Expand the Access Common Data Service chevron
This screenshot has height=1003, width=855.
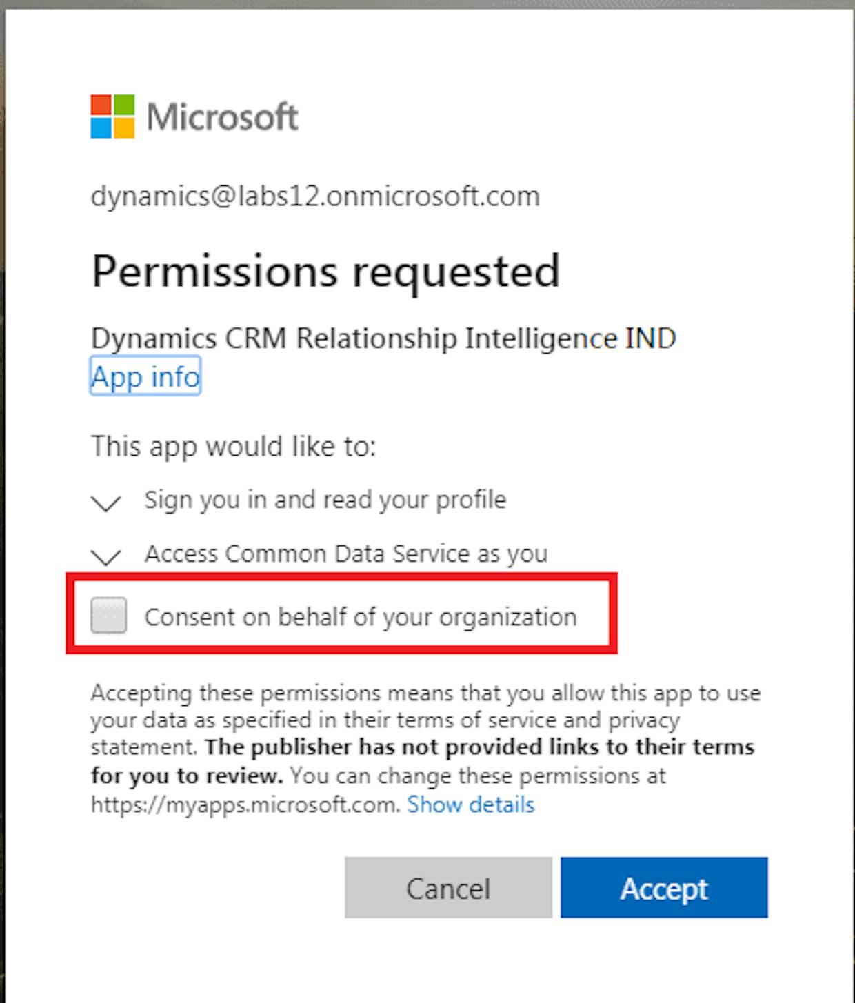coord(106,556)
